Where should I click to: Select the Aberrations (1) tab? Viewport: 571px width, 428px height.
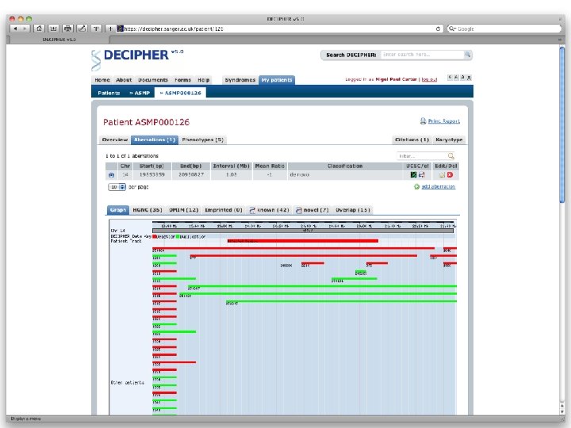click(155, 139)
